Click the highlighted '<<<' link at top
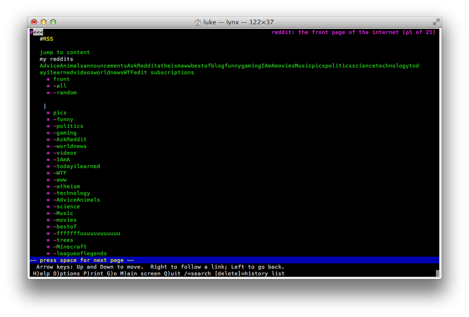469x317 pixels. pyautogui.click(x=38, y=33)
